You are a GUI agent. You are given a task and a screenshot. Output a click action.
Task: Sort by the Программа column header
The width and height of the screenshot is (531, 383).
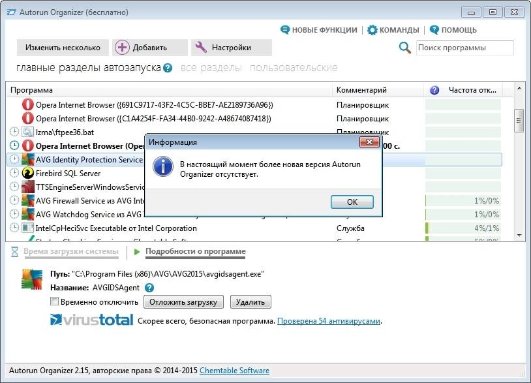coord(170,90)
